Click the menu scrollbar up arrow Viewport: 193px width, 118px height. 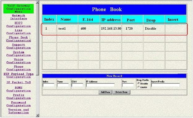(37, 2)
